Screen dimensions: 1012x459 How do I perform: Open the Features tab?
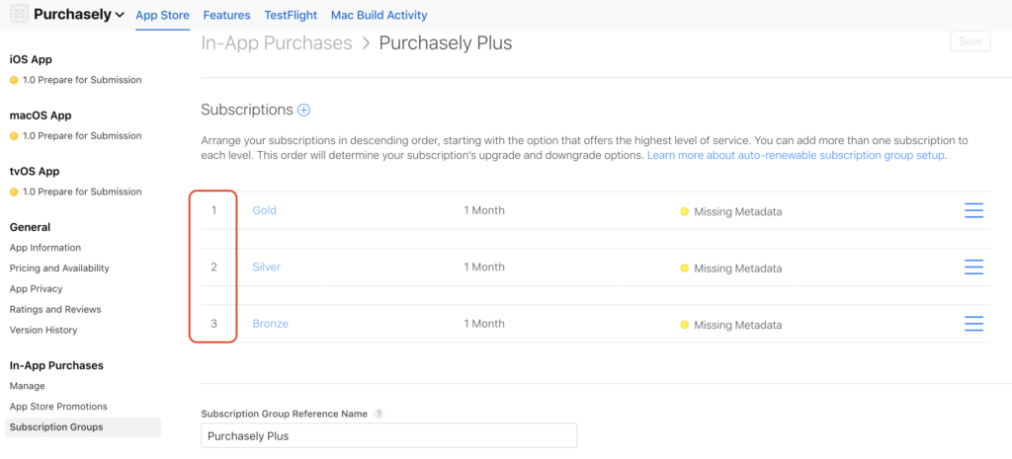226,15
